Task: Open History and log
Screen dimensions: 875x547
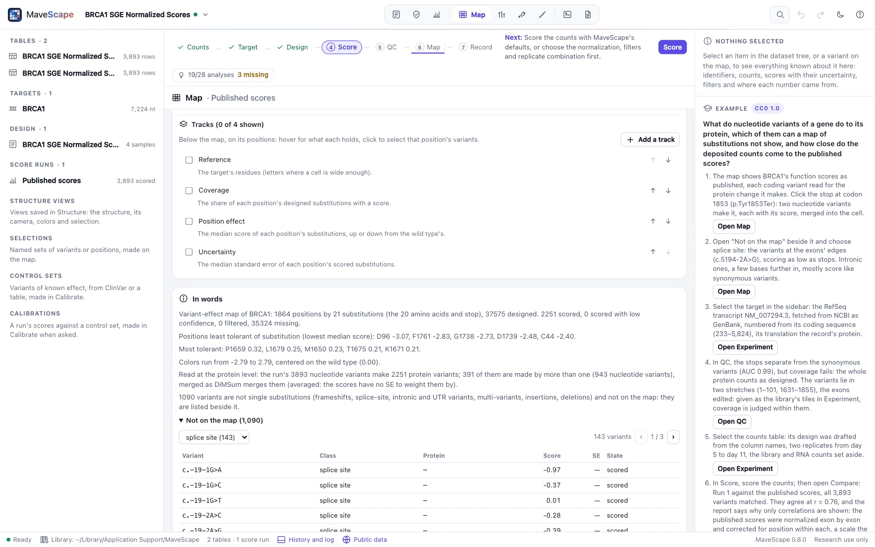Action: [x=306, y=540]
